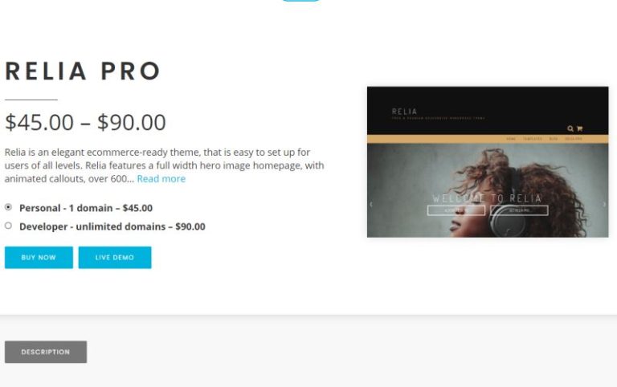Click the left slider arrow on hero image
The height and width of the screenshot is (387, 617).
pos(370,204)
